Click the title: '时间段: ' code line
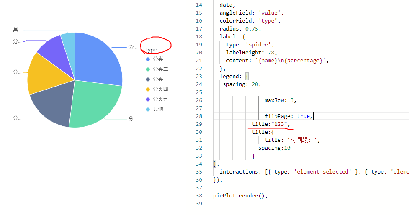 (292, 140)
